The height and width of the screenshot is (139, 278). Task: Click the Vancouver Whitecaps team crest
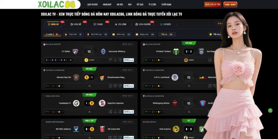click(103, 51)
